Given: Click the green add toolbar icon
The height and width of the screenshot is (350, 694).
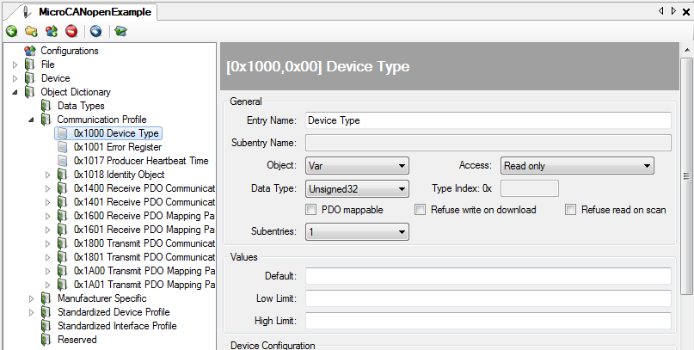Looking at the screenshot, I should 11,31.
